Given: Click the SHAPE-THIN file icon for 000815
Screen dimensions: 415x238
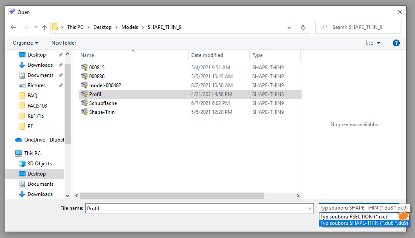Looking at the screenshot, I should point(84,67).
